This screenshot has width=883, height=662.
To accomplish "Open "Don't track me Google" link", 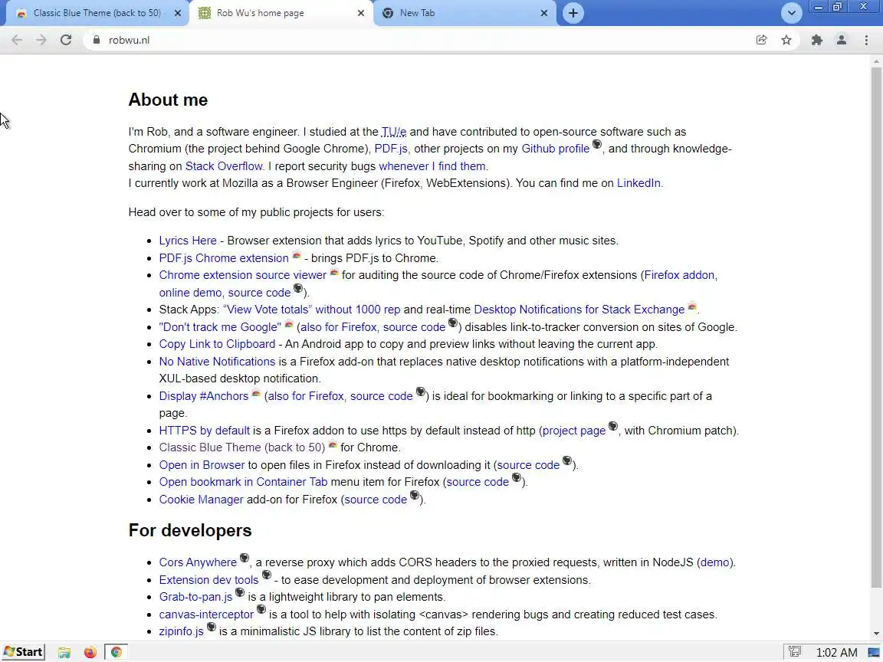I will click(x=220, y=327).
